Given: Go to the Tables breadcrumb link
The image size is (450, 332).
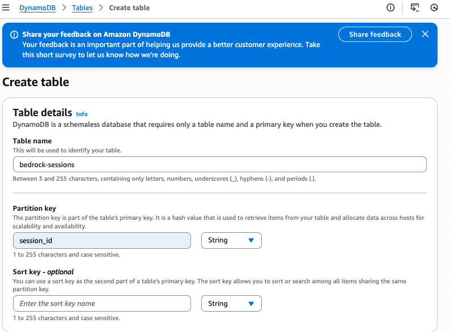Looking at the screenshot, I should point(82,8).
